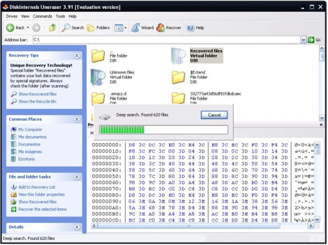This screenshot has width=328, height=245.
Task: Close the preview pane with X
Action: 321,125
